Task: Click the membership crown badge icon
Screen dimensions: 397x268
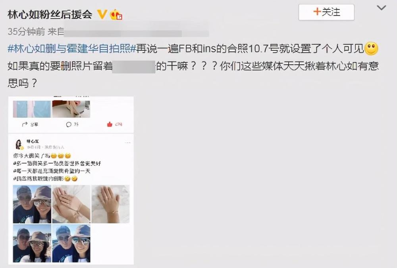Action: [116, 14]
